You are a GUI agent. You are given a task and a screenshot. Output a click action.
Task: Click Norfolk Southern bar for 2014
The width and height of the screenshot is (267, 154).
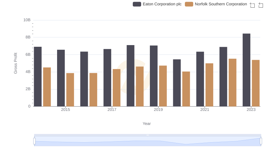click(47, 87)
